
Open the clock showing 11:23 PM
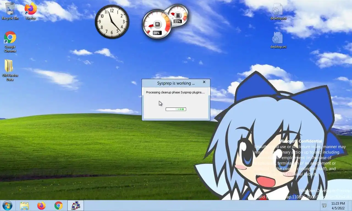click(x=338, y=206)
